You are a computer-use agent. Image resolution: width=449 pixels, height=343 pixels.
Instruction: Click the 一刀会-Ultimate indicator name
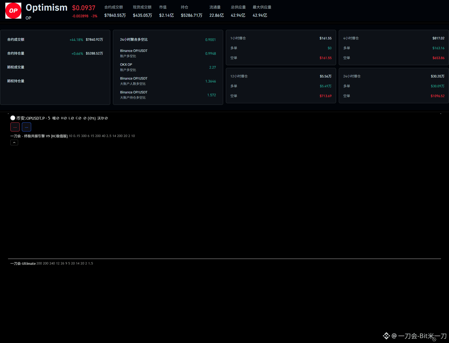tap(23, 263)
